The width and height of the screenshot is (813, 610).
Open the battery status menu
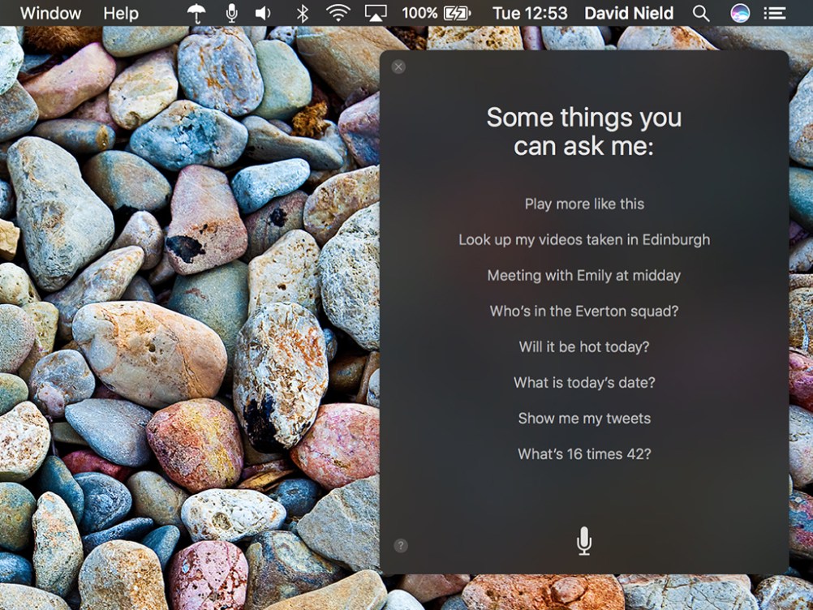[x=457, y=13]
